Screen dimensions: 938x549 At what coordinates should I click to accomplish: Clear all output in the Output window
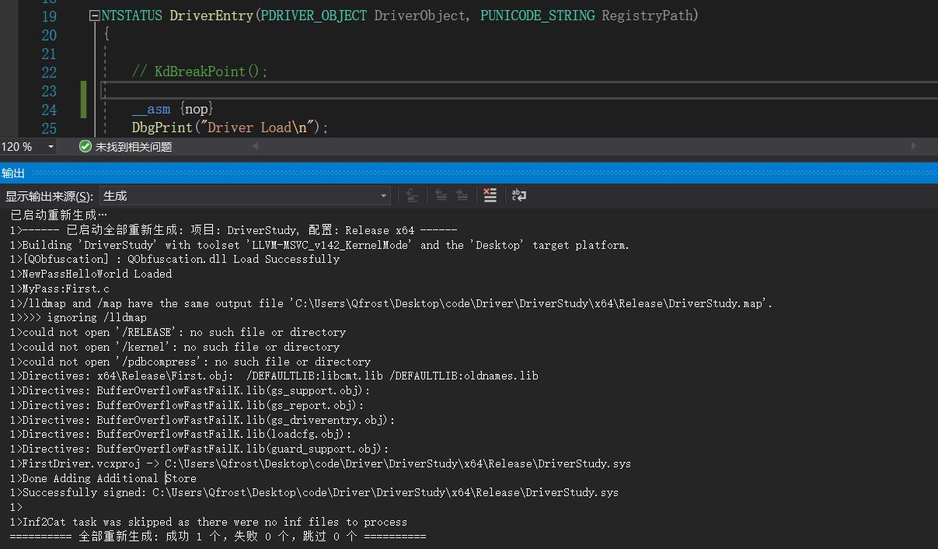click(x=490, y=195)
